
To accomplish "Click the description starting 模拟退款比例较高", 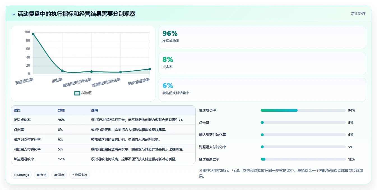I will click(x=134, y=159).
